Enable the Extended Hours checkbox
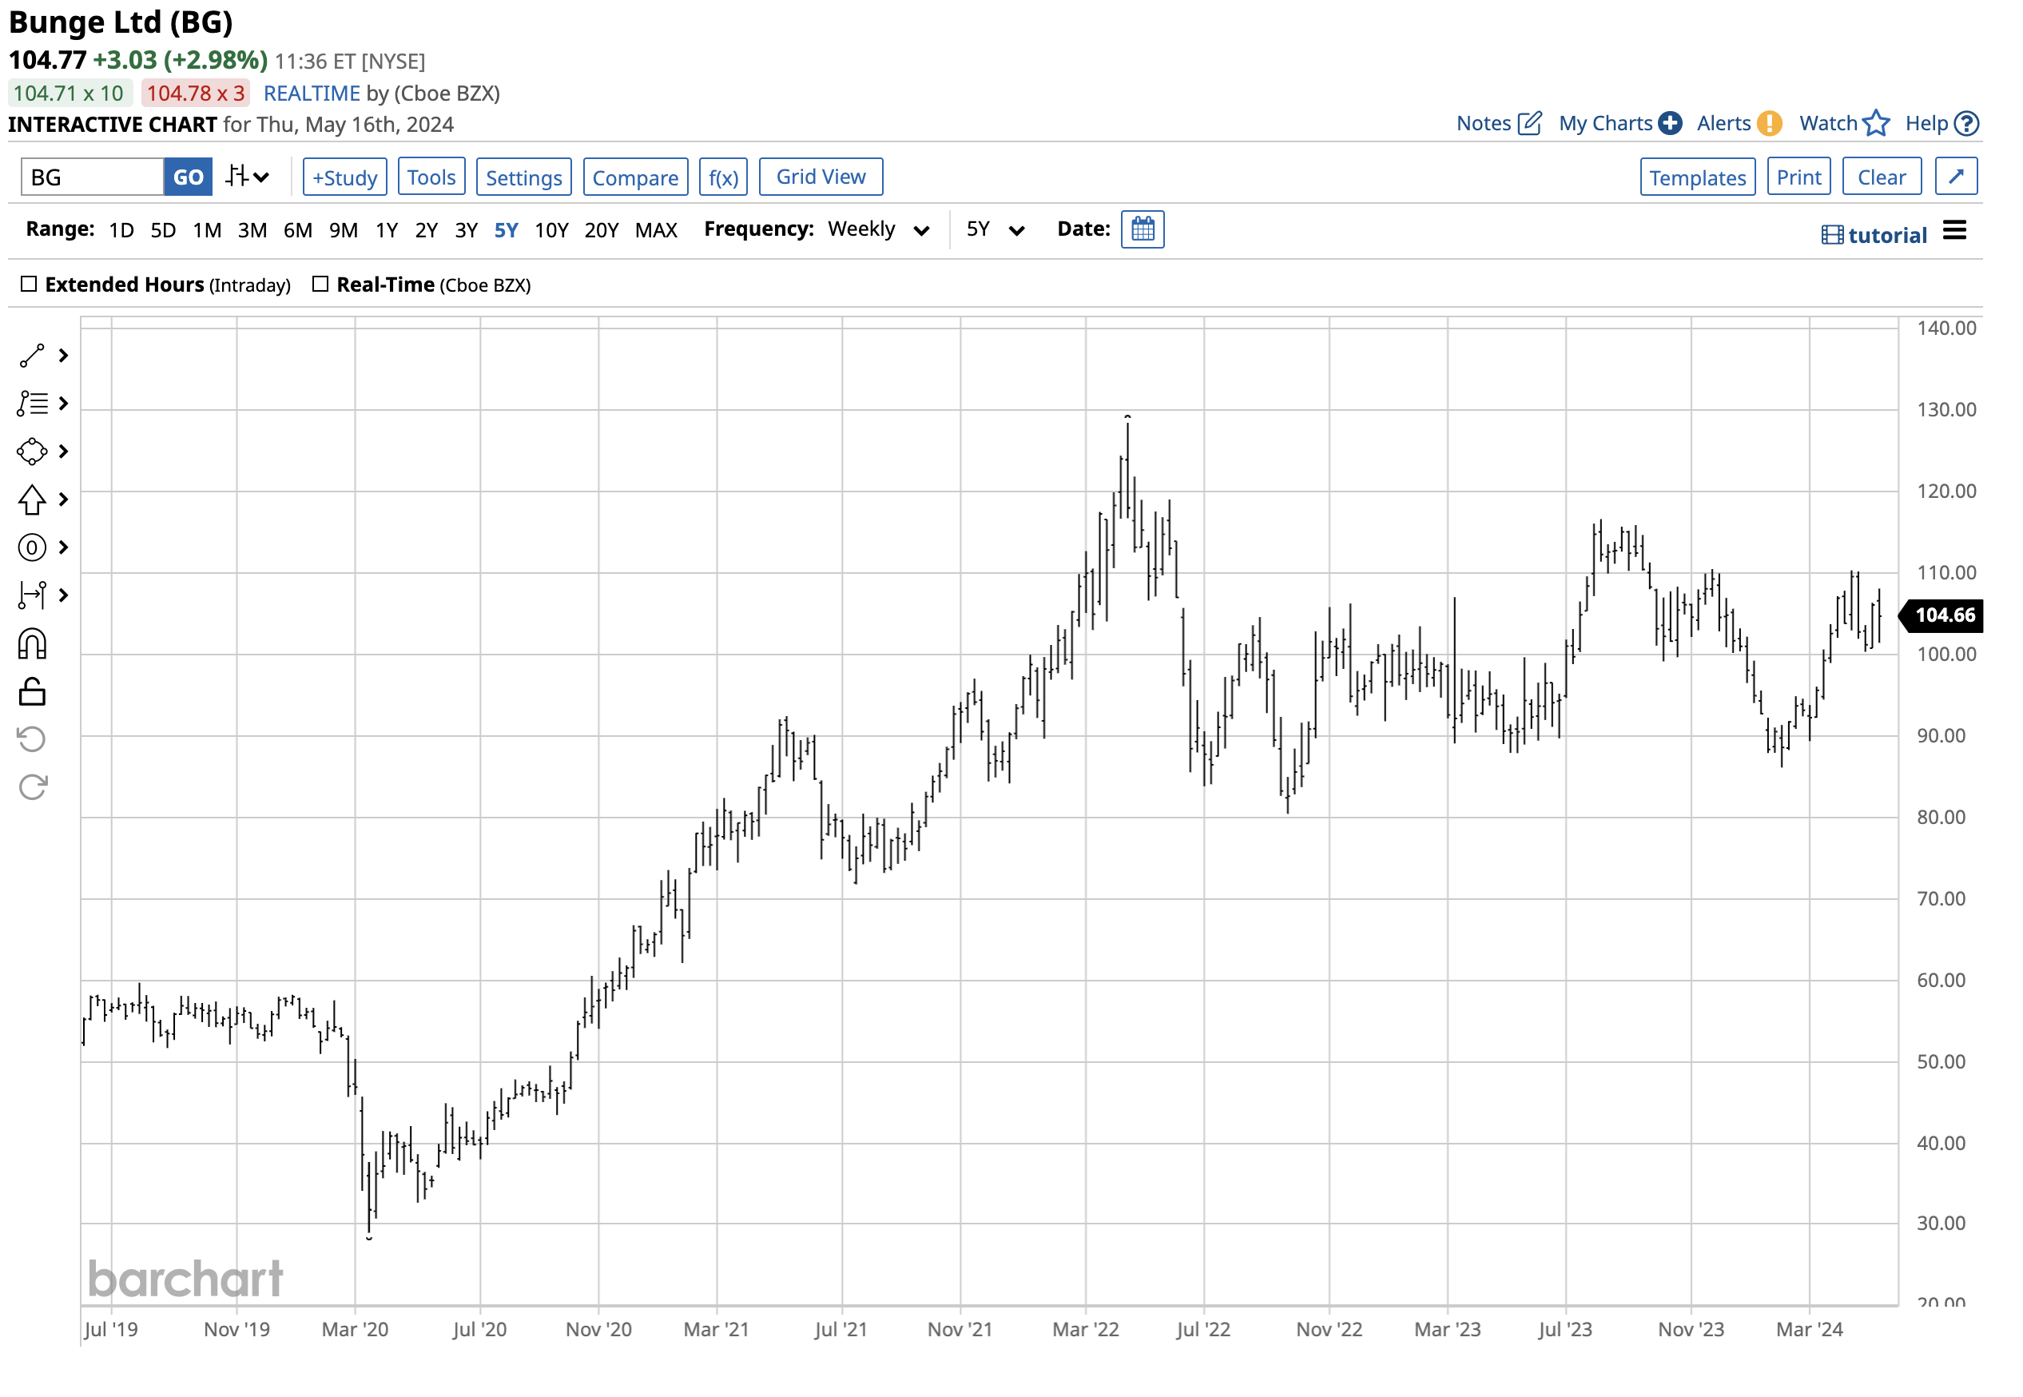Viewport: 2023px width, 1397px height. coord(29,284)
